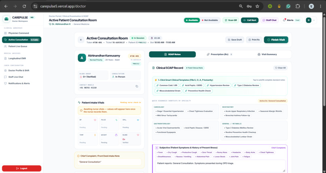Add the Dry Cough symptom chip

[x=172, y=152]
